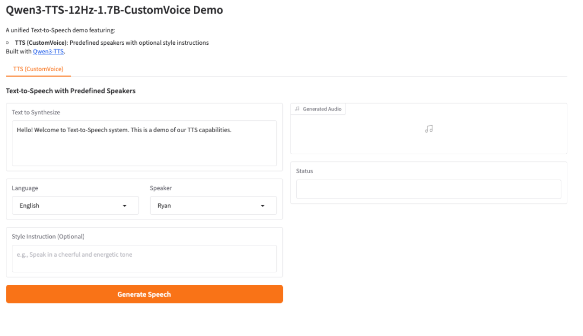583x336 pixels.
Task: Open the Qwen3-TTS link
Action: click(49, 51)
